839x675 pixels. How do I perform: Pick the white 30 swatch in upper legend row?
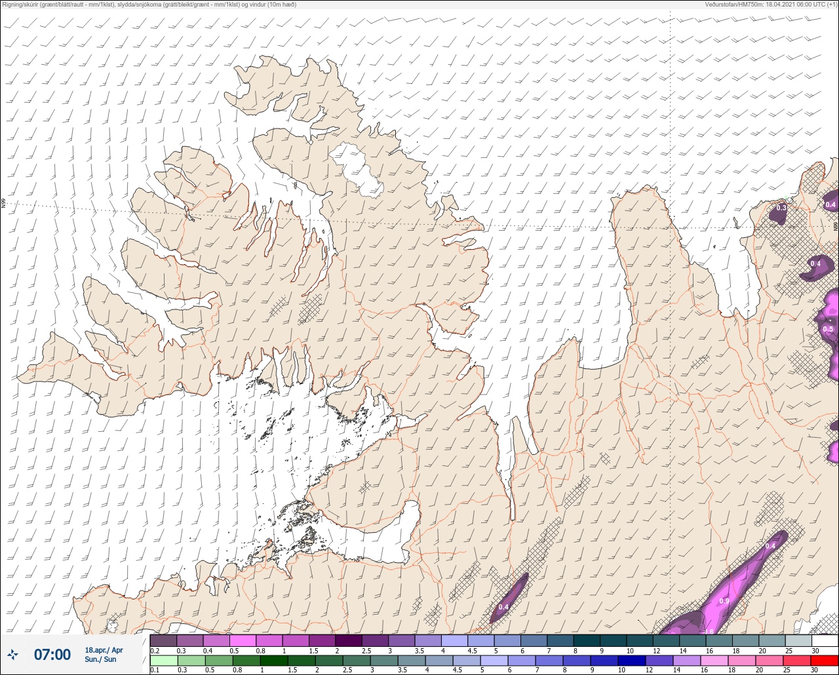(x=824, y=640)
